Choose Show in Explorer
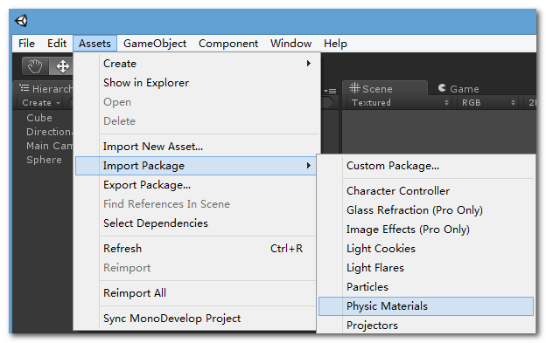 pyautogui.click(x=197, y=83)
